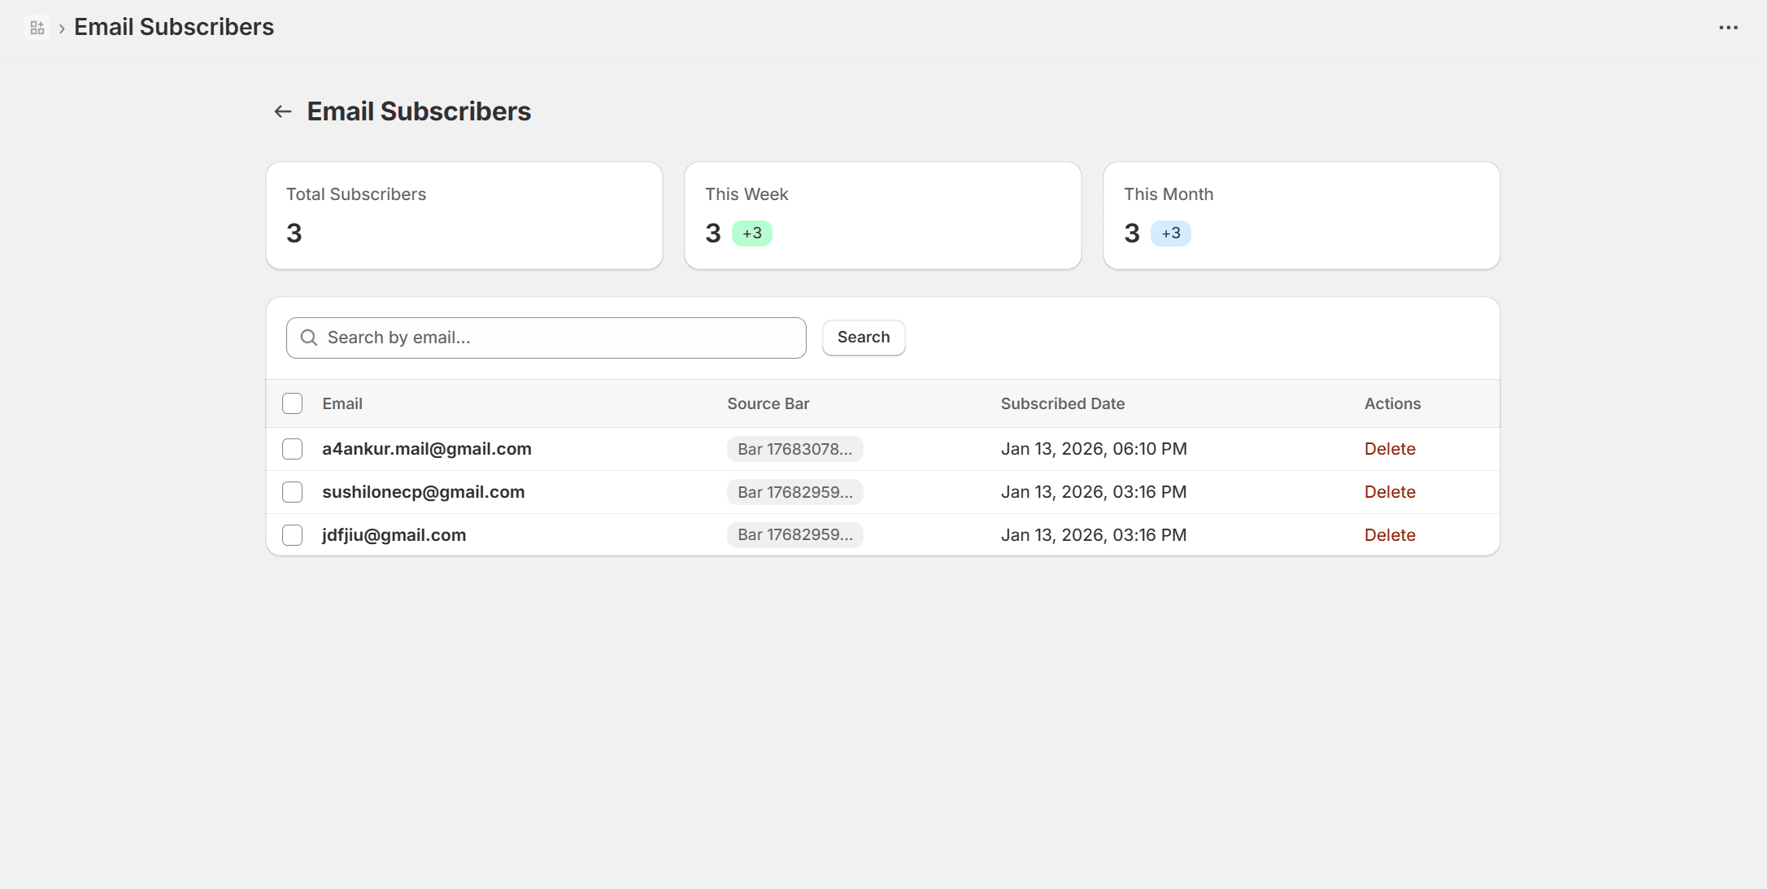Click the +3 badge on This Month card
The image size is (1767, 889).
coord(1170,233)
